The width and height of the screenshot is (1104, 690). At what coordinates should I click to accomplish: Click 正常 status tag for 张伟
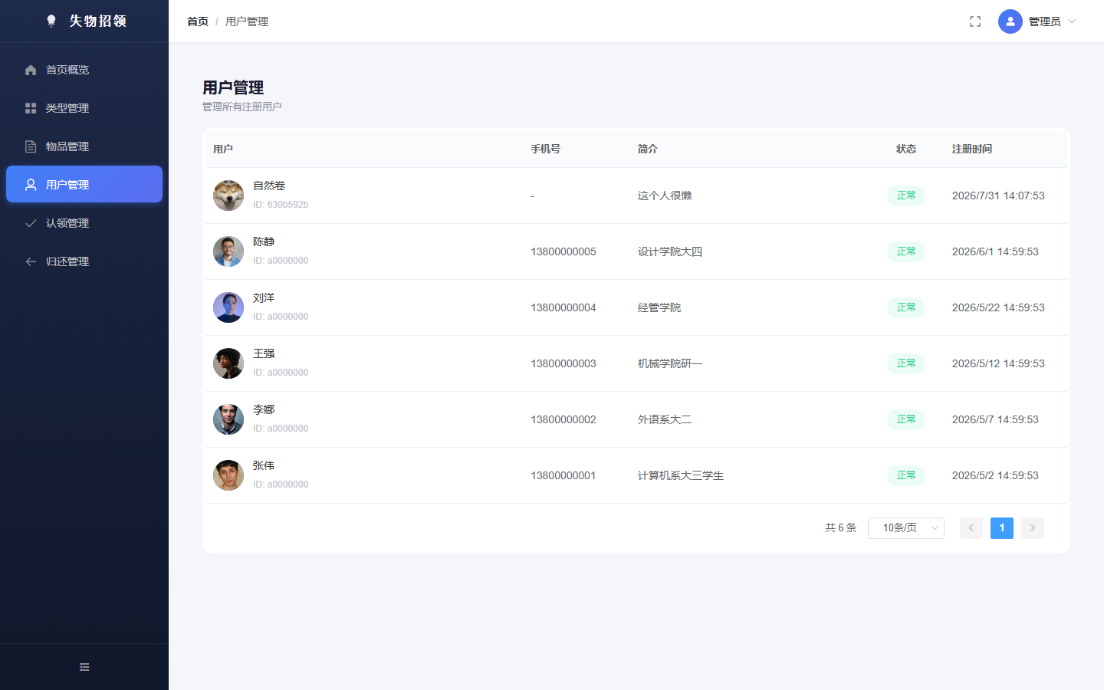pyautogui.click(x=906, y=475)
